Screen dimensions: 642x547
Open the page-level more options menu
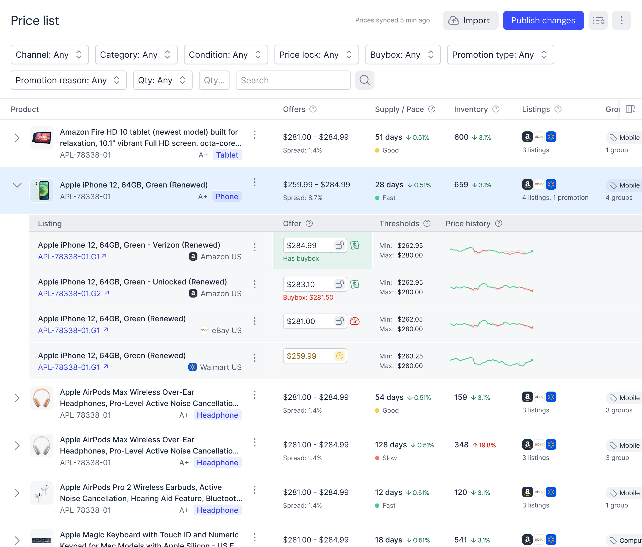(x=621, y=20)
